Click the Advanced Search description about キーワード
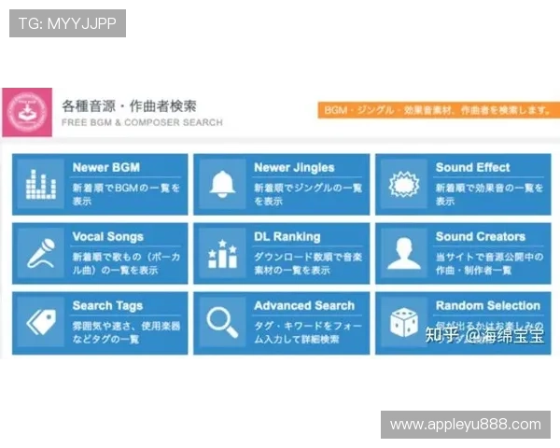 [308, 332]
